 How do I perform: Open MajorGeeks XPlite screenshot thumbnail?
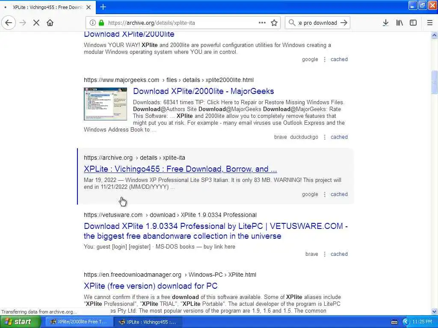pos(105,104)
